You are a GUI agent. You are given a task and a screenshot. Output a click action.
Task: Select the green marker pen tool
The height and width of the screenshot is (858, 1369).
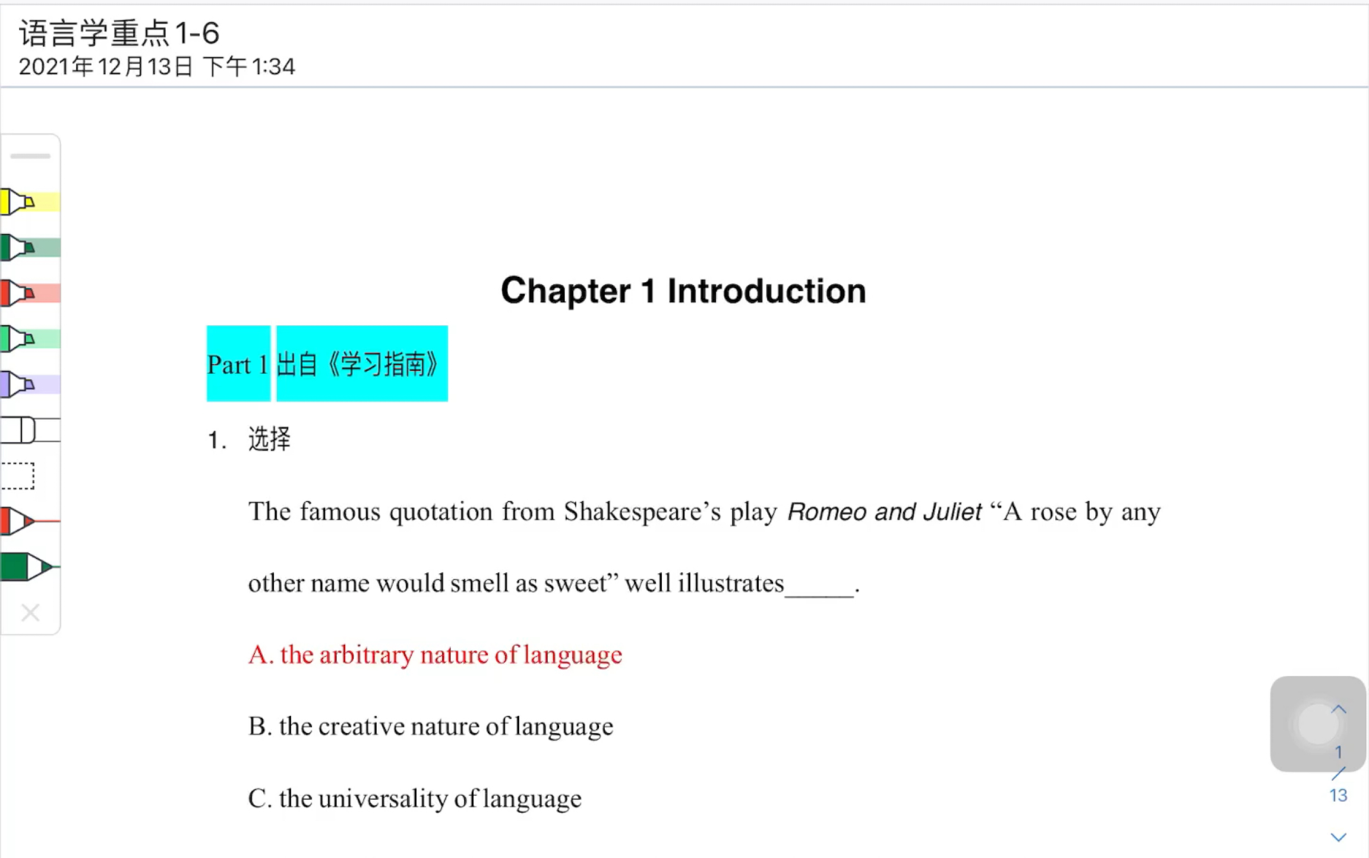(30, 566)
